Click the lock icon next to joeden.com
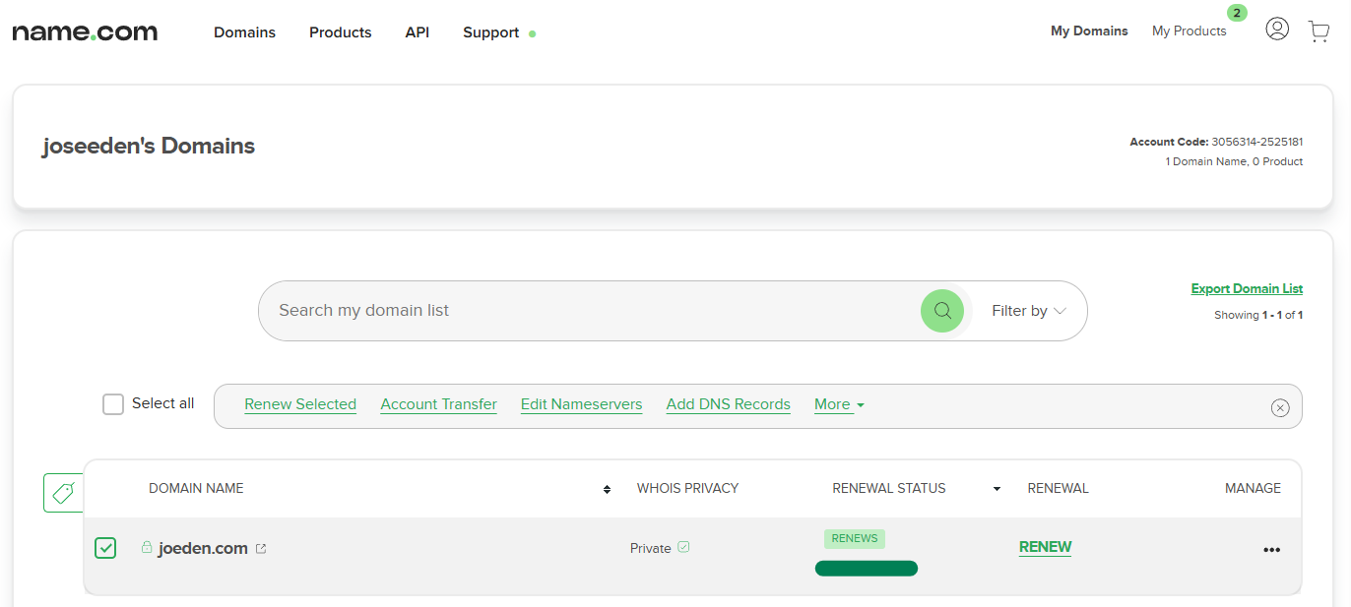Image resolution: width=1351 pixels, height=607 pixels. 147,548
